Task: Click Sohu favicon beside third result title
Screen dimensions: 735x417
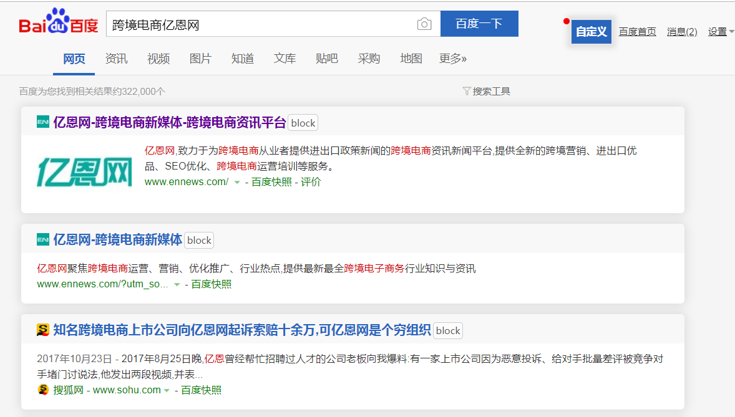Action: pyautogui.click(x=42, y=330)
